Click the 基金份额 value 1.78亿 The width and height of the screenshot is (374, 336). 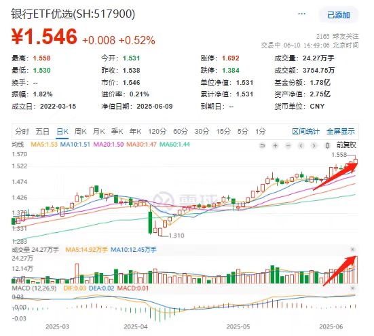[320, 83]
